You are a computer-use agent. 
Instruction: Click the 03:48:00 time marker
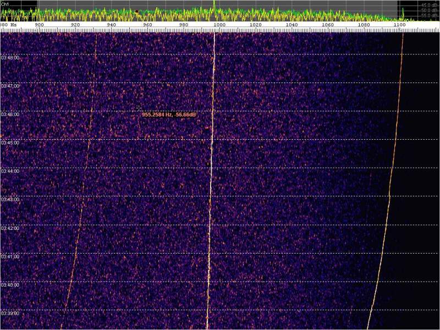(10, 57)
